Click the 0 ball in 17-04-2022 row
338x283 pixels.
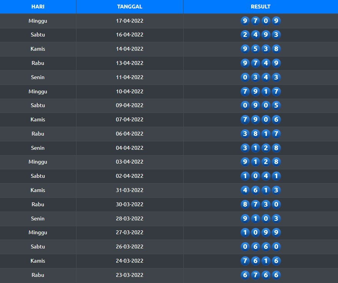point(266,21)
